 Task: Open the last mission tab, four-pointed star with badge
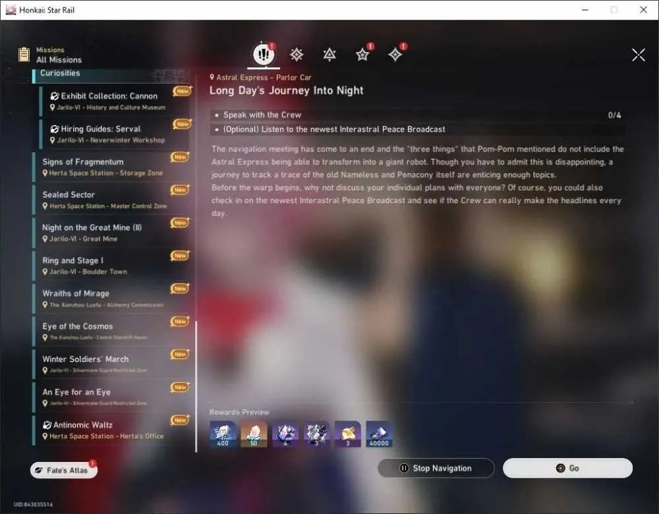395,55
